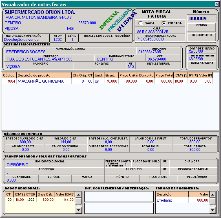221x218 pixels.
Task: Click the address RUA DOS ESTUDANTES, 45/APT 203
Action: (40, 59)
